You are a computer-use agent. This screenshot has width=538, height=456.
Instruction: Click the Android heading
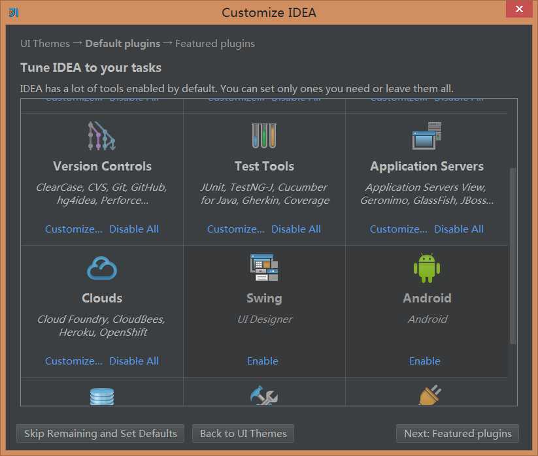pos(427,299)
